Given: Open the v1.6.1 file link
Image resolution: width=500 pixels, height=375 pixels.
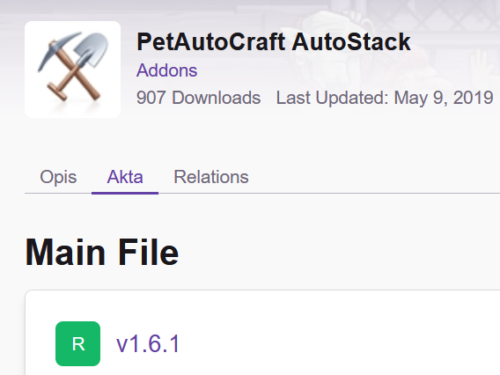Looking at the screenshot, I should point(148,344).
